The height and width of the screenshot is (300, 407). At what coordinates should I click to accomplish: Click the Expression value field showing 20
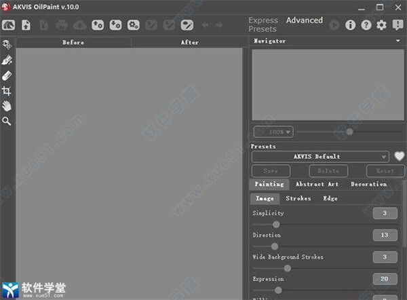pyautogui.click(x=385, y=279)
